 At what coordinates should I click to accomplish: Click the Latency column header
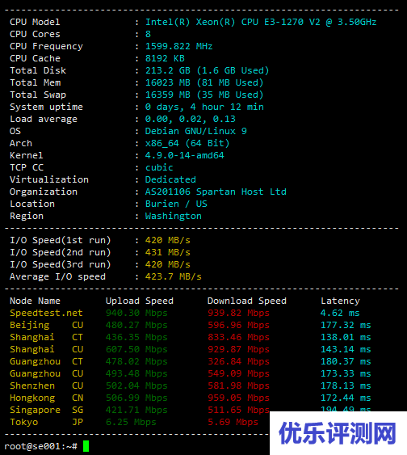tap(340, 301)
